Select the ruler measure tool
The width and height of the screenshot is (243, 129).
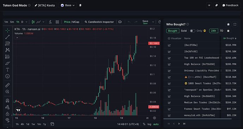tap(7, 85)
